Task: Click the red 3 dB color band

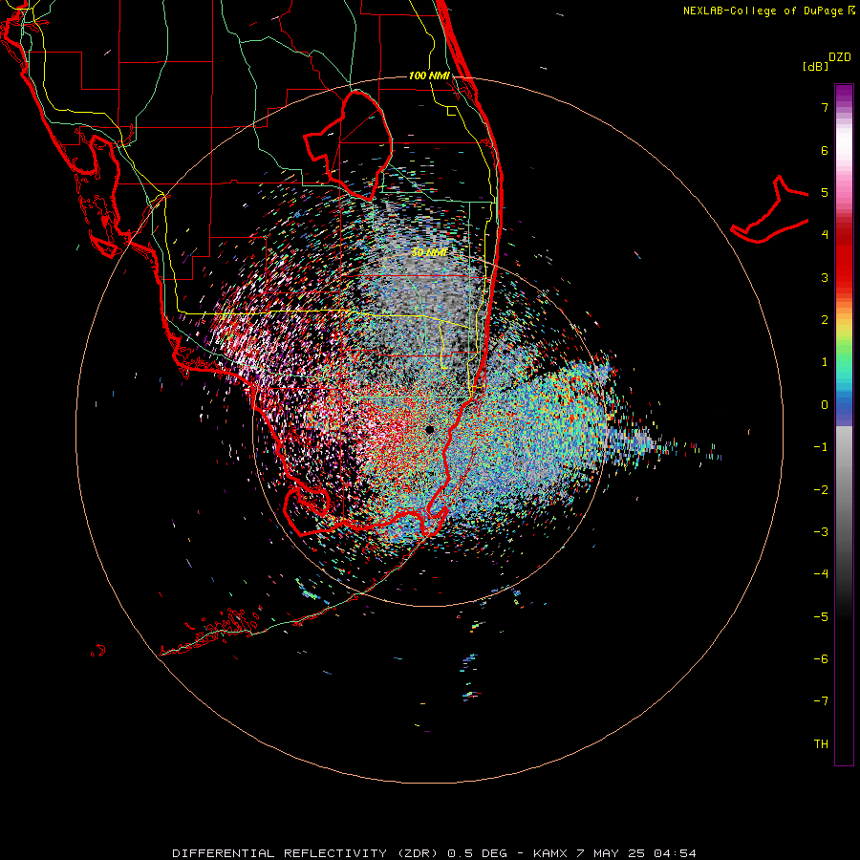Action: click(x=844, y=277)
